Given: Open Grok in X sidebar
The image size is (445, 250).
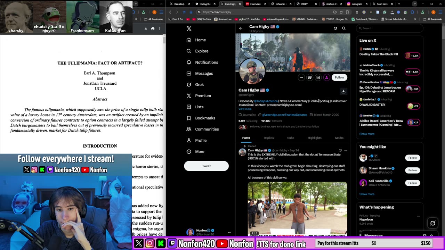Looking at the screenshot, I should coord(195,84).
